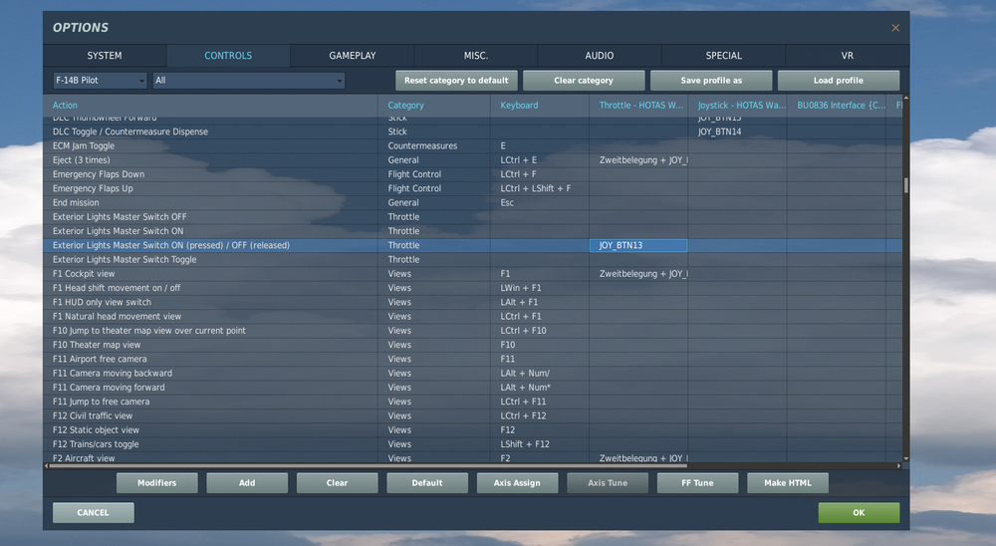Open the Modifiers dialog
The height and width of the screenshot is (546, 996).
157,483
